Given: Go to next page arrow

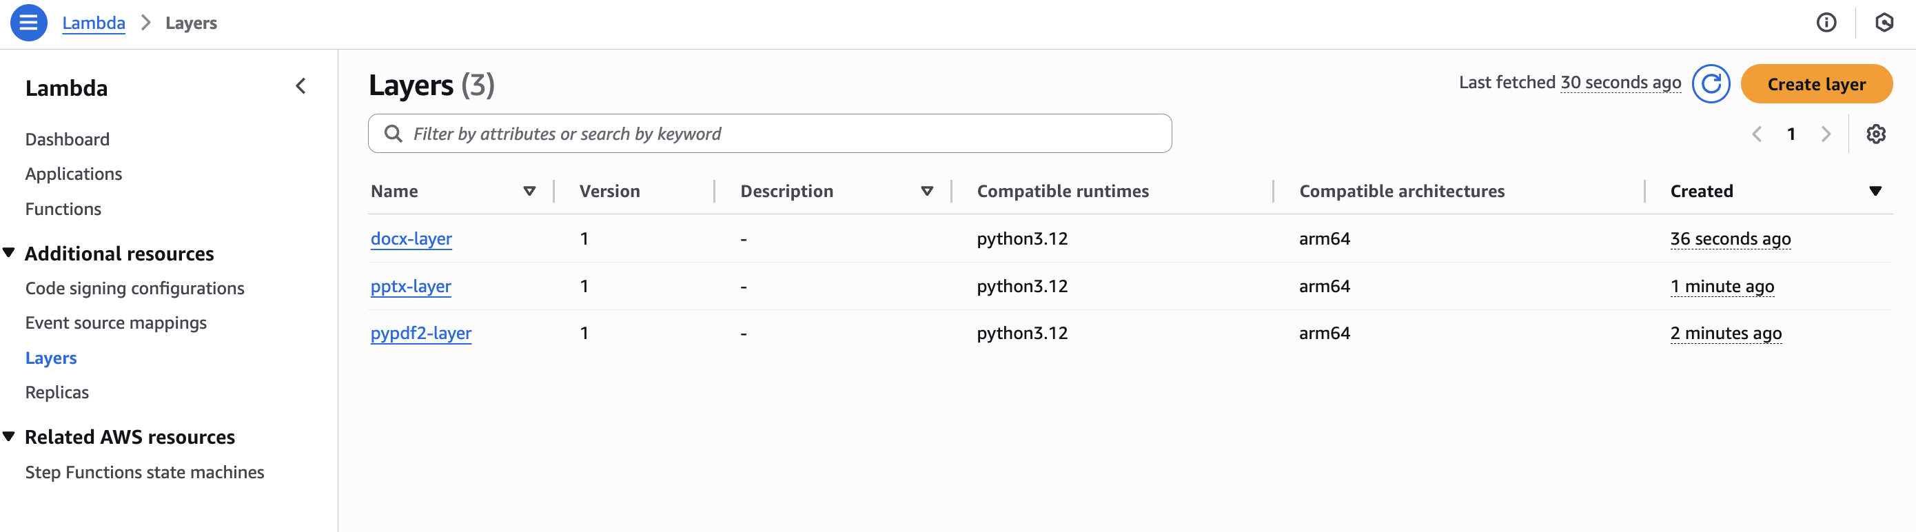Looking at the screenshot, I should [x=1826, y=134].
